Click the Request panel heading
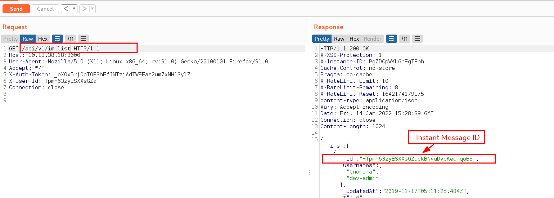Image resolution: width=554 pixels, height=198 pixels. coord(15,27)
